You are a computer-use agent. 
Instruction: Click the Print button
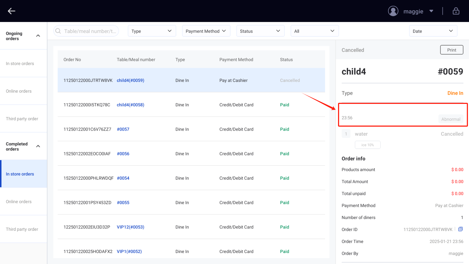pos(452,50)
